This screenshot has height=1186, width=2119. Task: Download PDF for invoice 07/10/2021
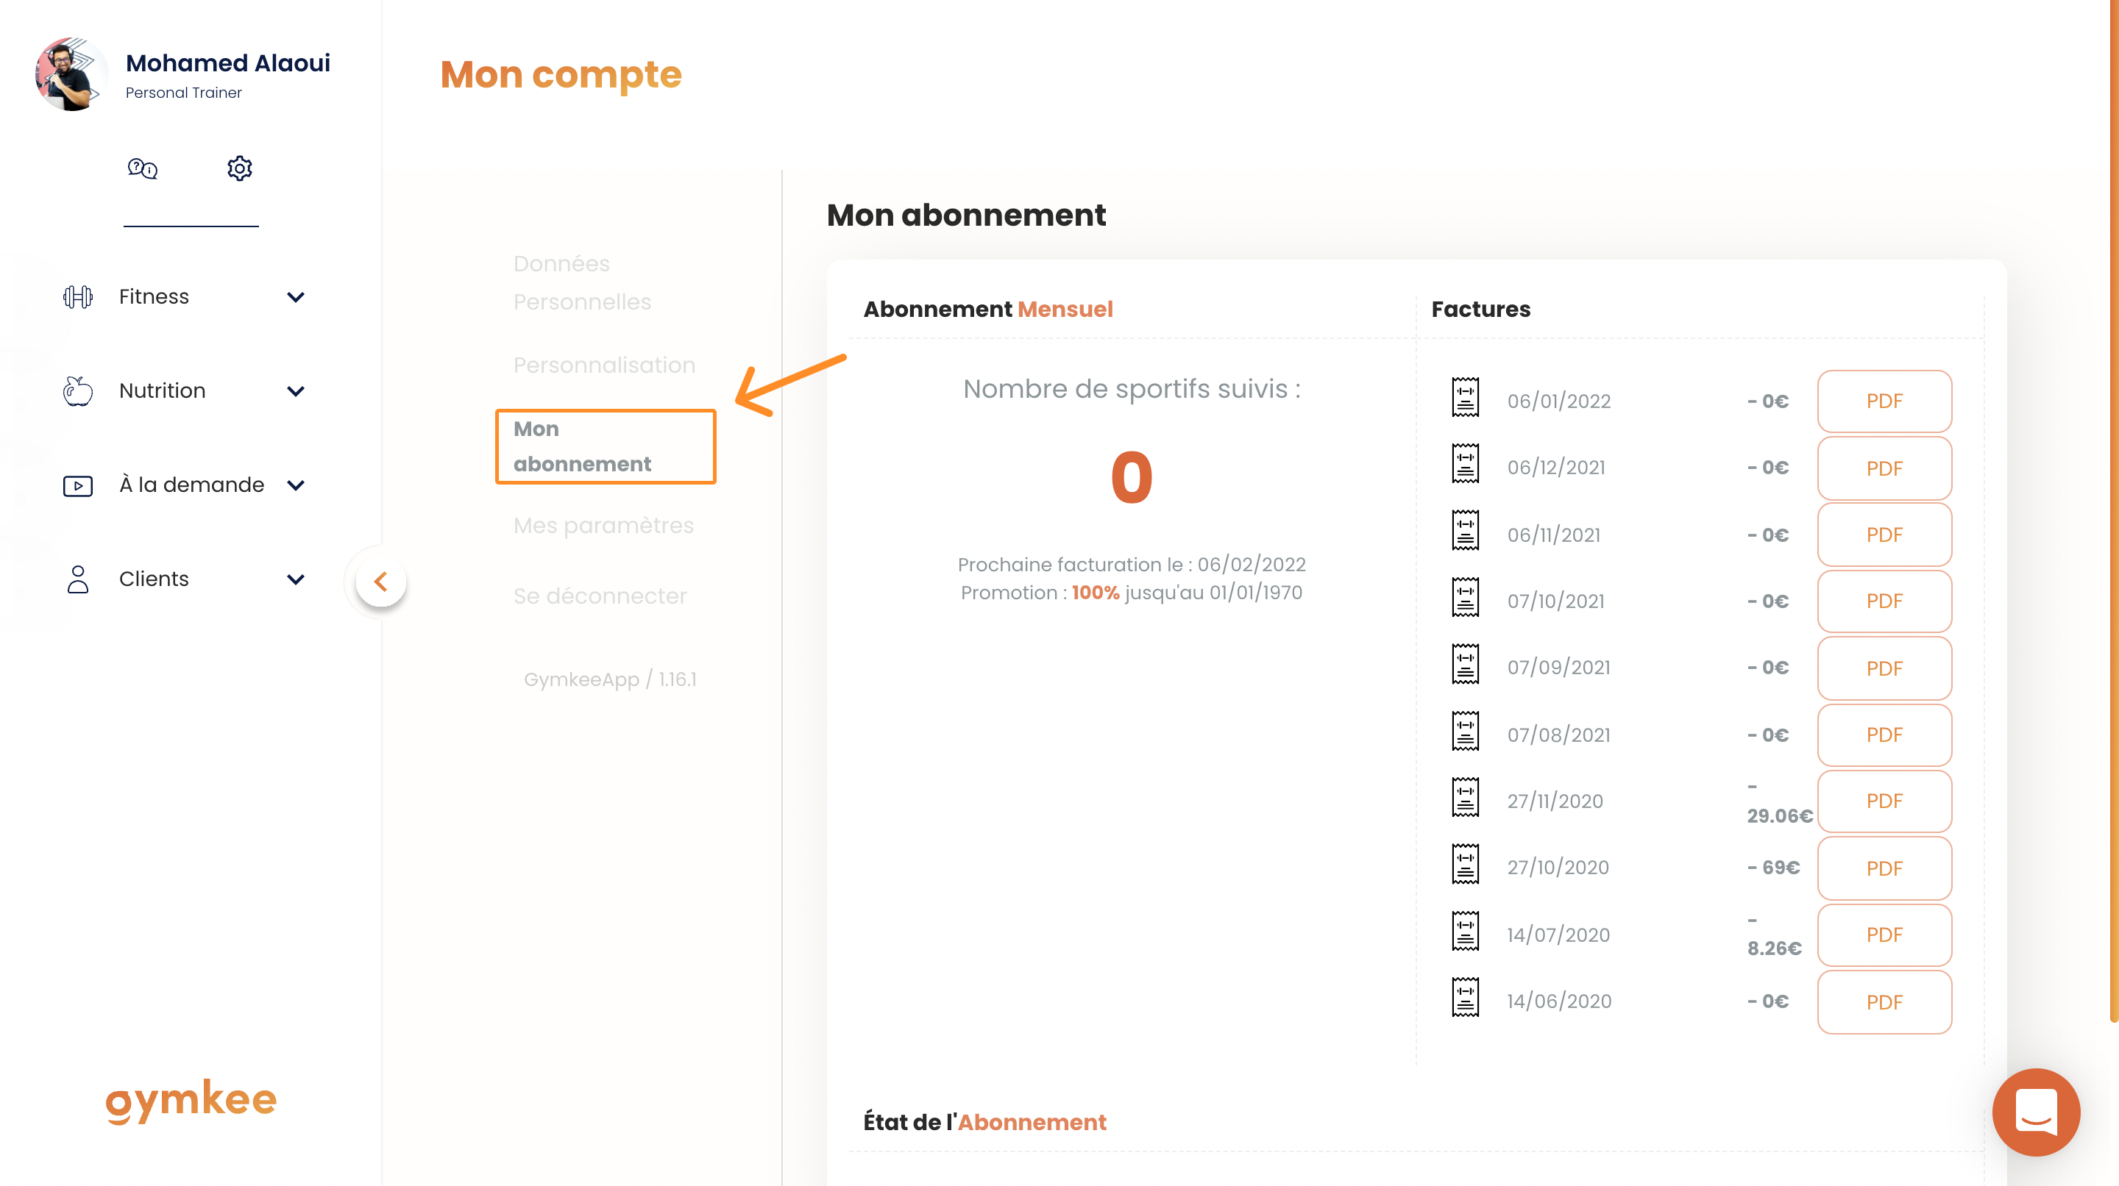(x=1884, y=601)
